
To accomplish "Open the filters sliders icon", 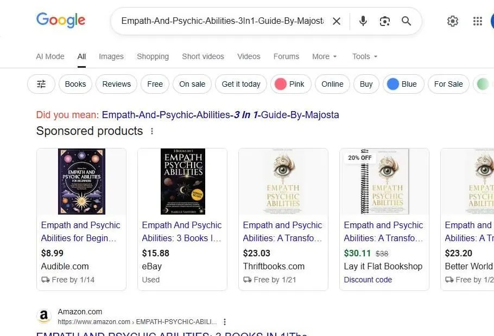I will pos(41,84).
